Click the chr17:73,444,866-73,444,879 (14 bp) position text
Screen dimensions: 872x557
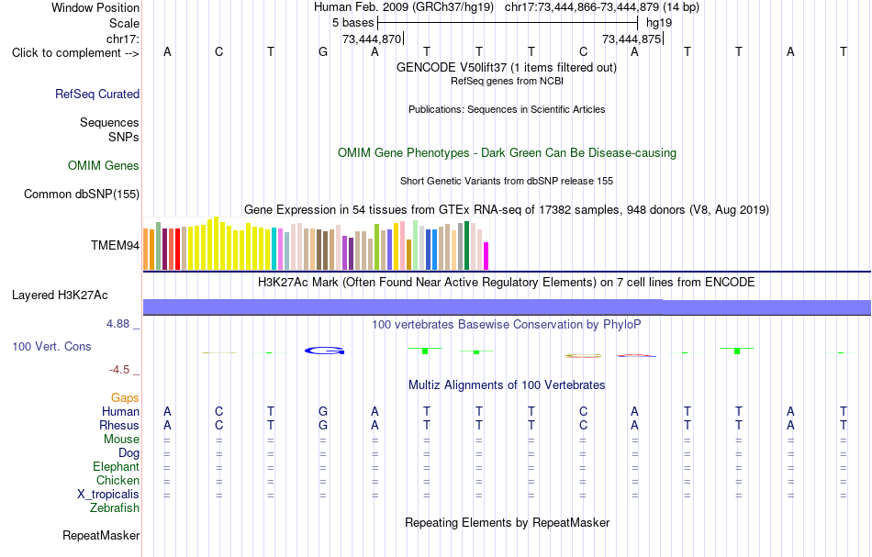click(602, 7)
